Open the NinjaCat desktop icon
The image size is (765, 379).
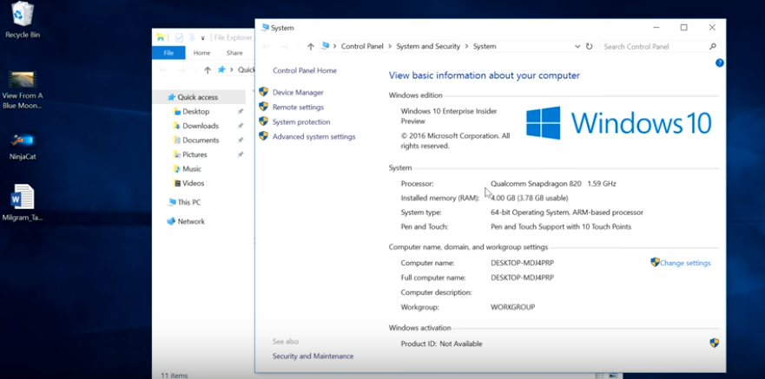pyautogui.click(x=23, y=147)
